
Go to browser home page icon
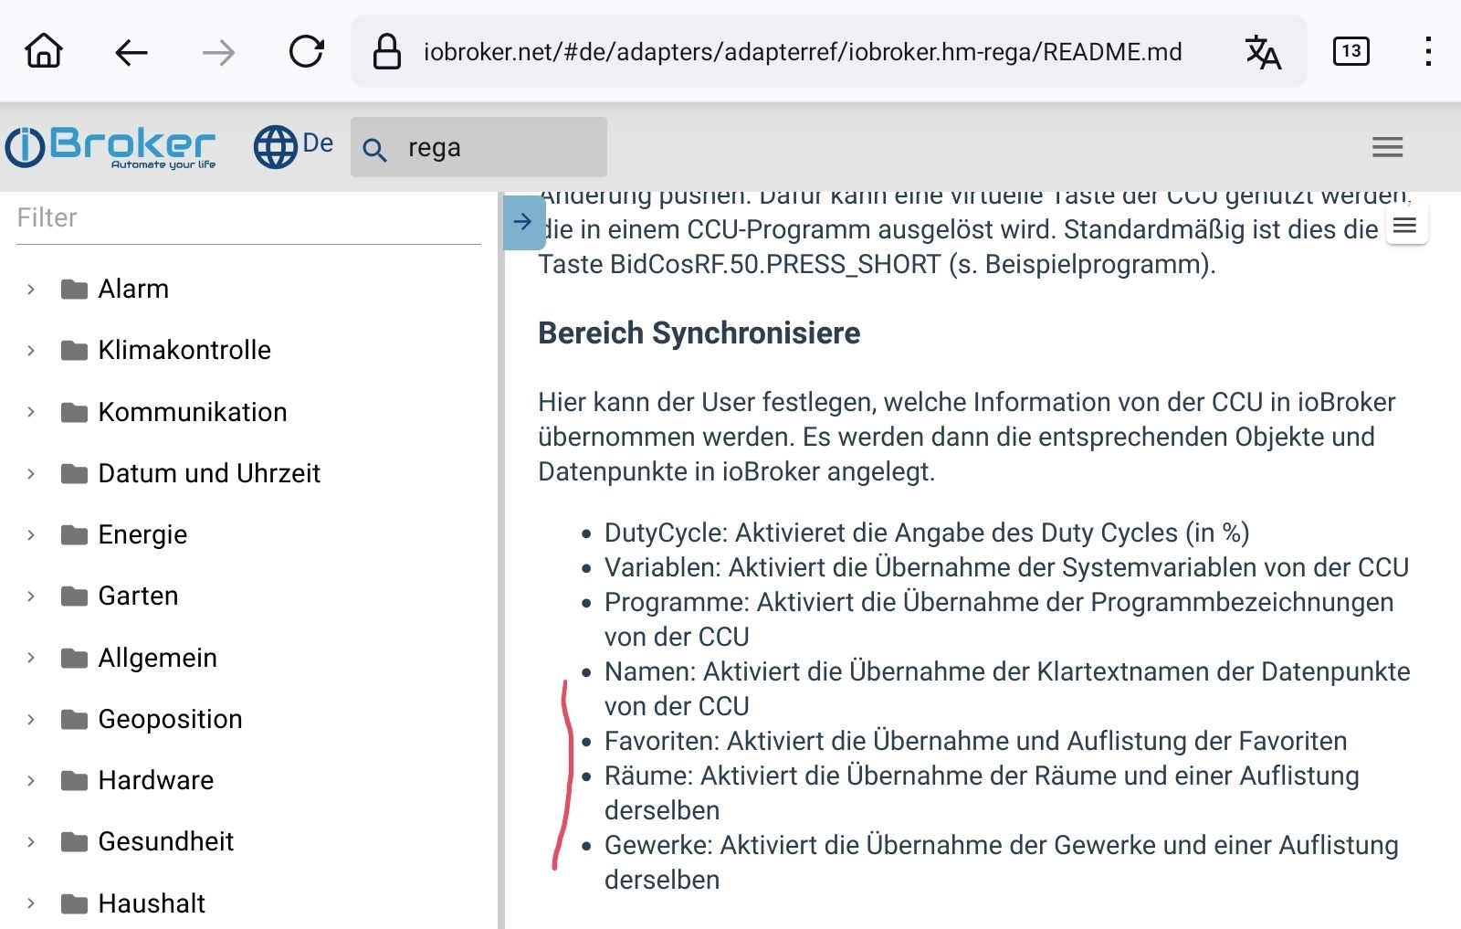point(44,51)
